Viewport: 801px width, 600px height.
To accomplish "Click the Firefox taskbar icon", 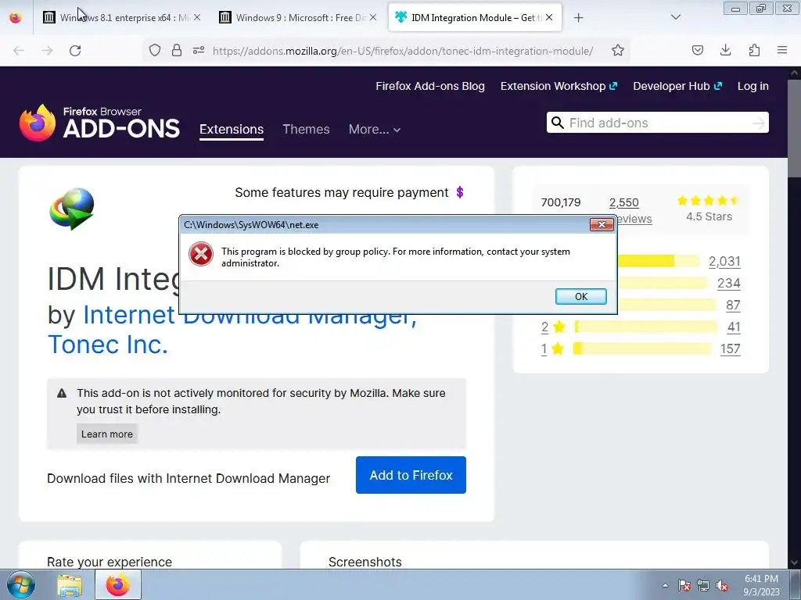I will click(118, 584).
